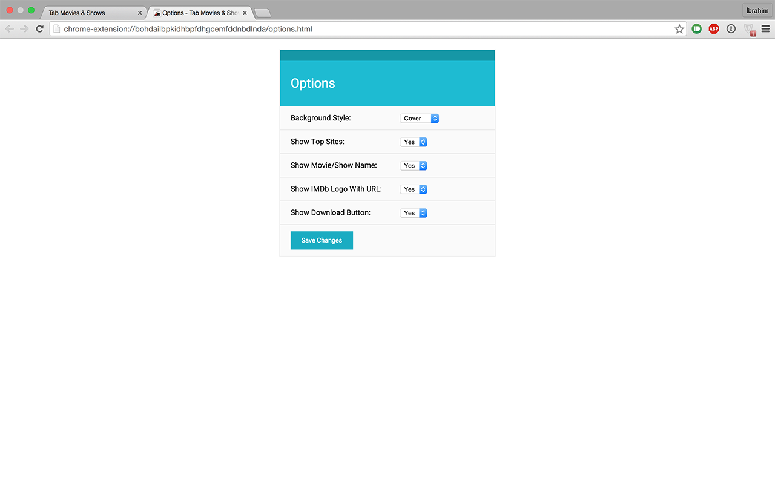Viewport: 775px width, 484px height.
Task: Click the "Show Download Button:" label
Action: (x=331, y=212)
